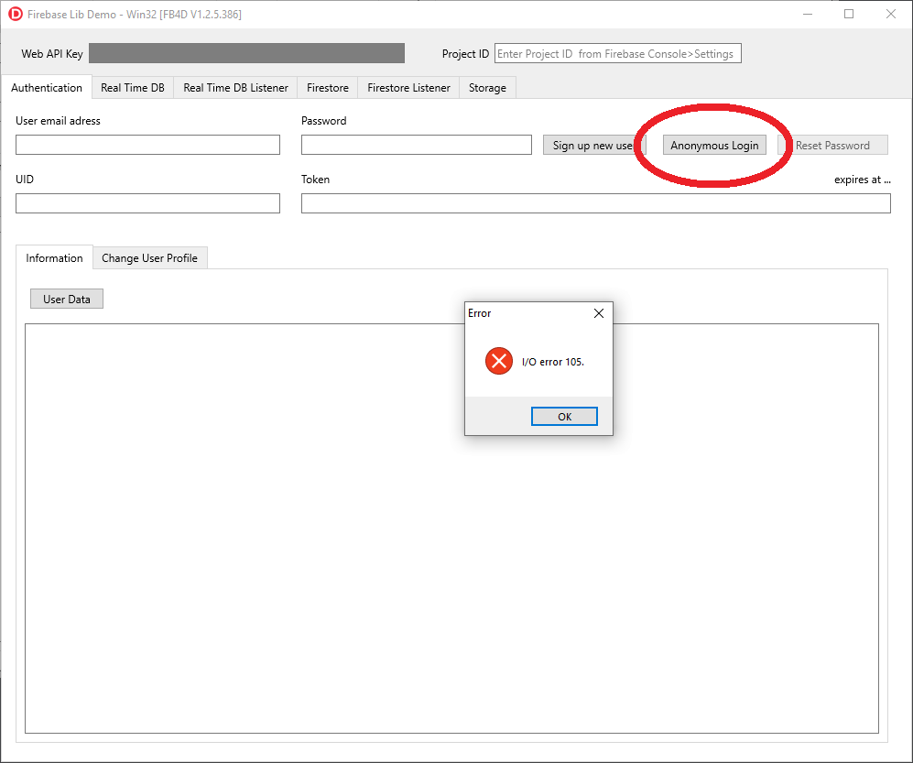The width and height of the screenshot is (913, 763).
Task: Click the Firebase Lib Demo app icon
Action: pyautogui.click(x=16, y=14)
